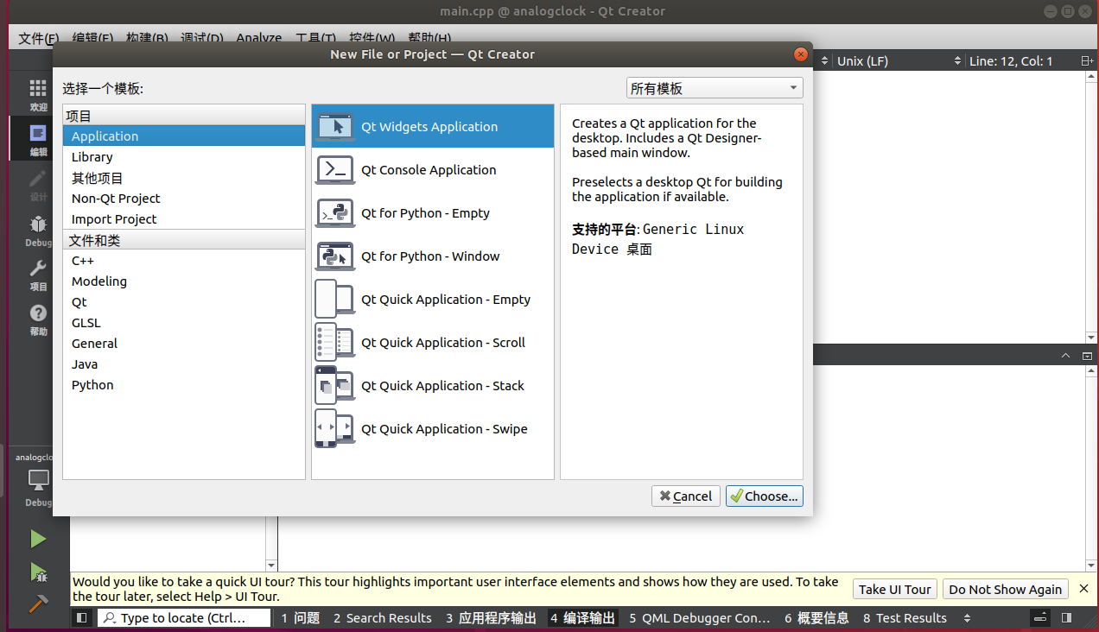Close the UI tour info bar
Viewport: 1099px width, 632px height.
point(1084,589)
